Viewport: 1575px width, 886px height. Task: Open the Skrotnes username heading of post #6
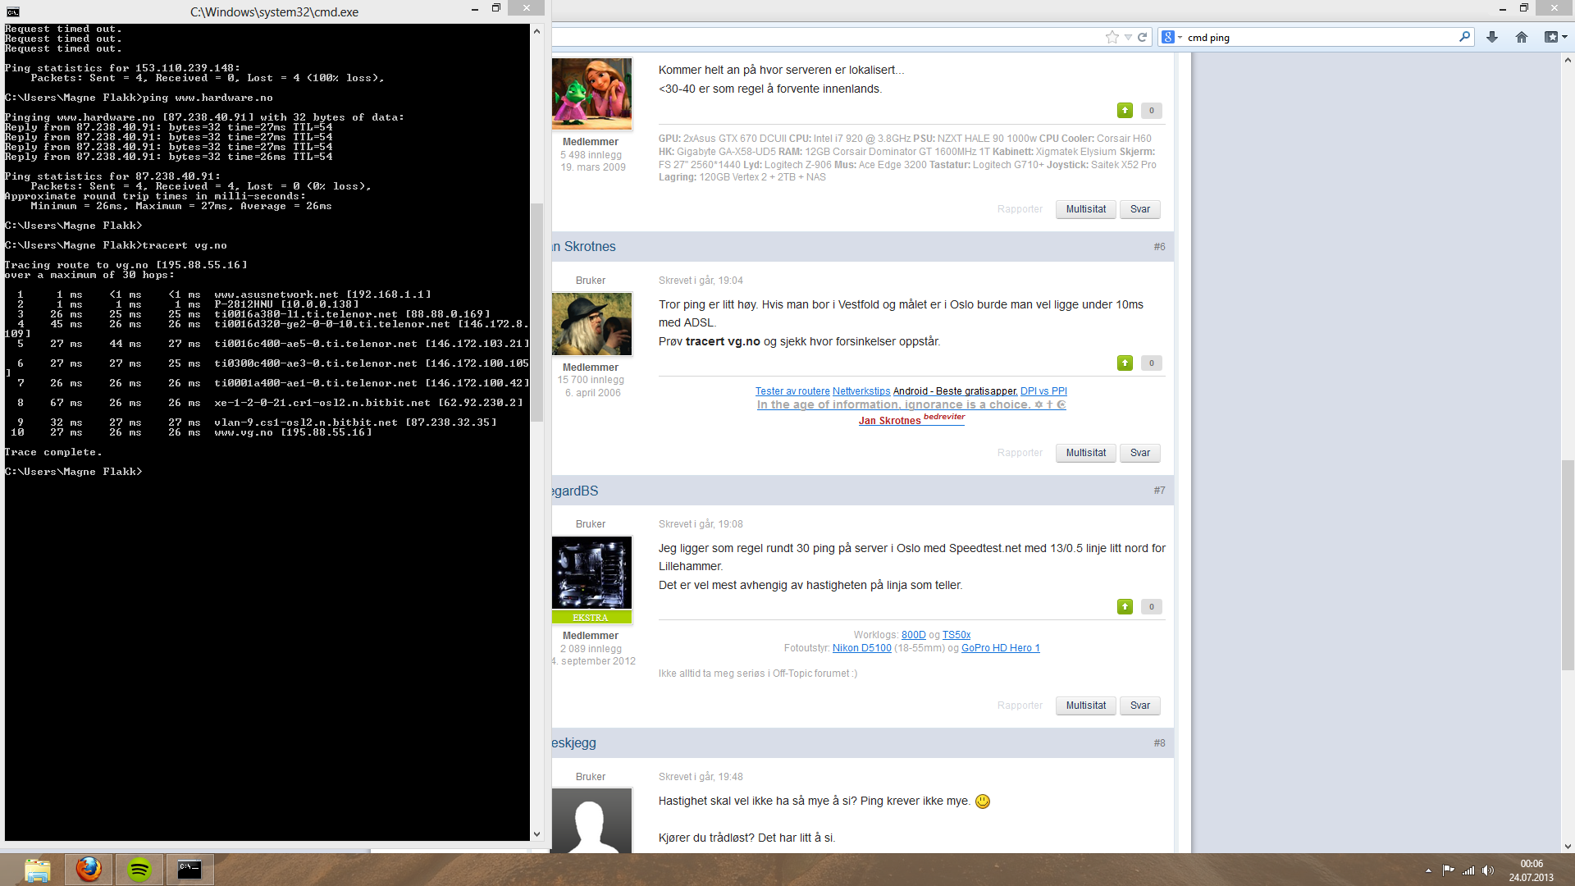point(584,247)
